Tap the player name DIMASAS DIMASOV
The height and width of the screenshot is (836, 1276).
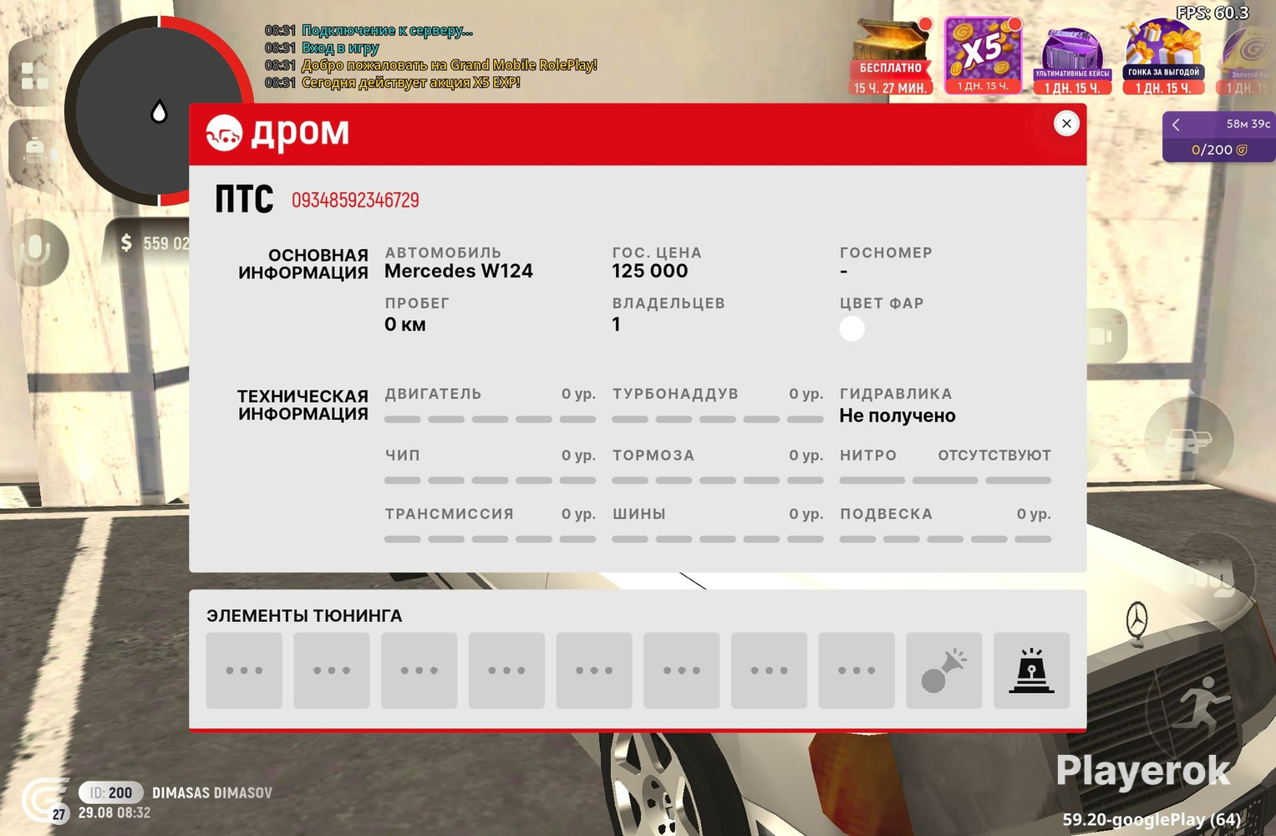click(212, 793)
